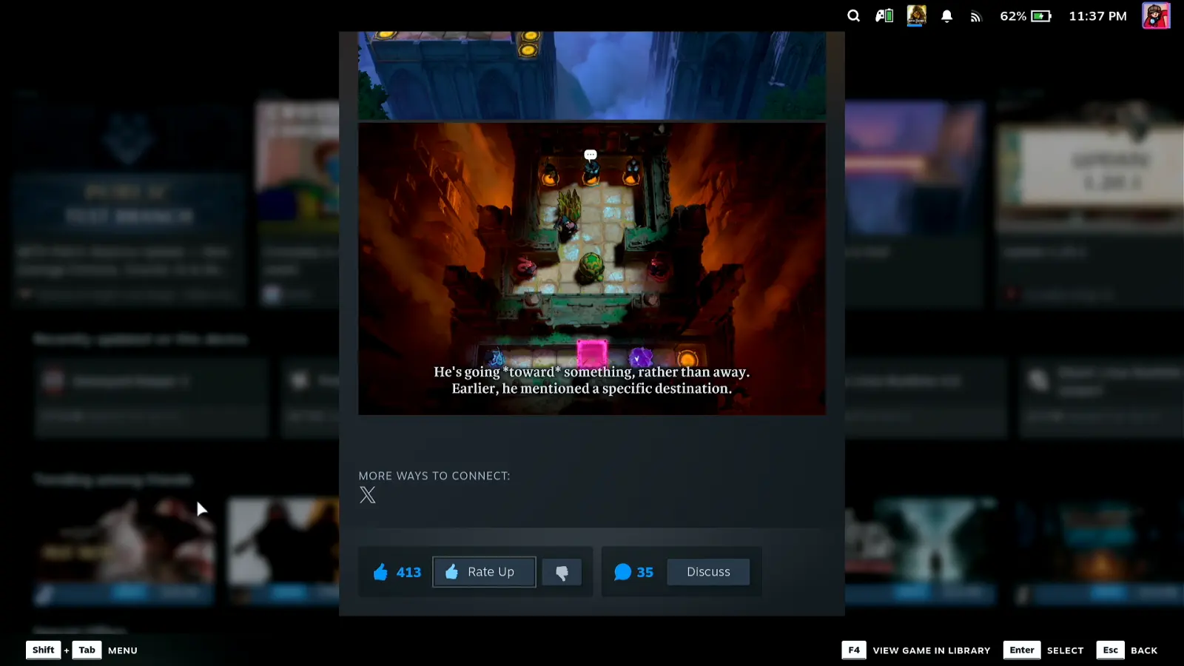This screenshot has height=666, width=1184.
Task: Click the Rate Up button
Action: [484, 572]
